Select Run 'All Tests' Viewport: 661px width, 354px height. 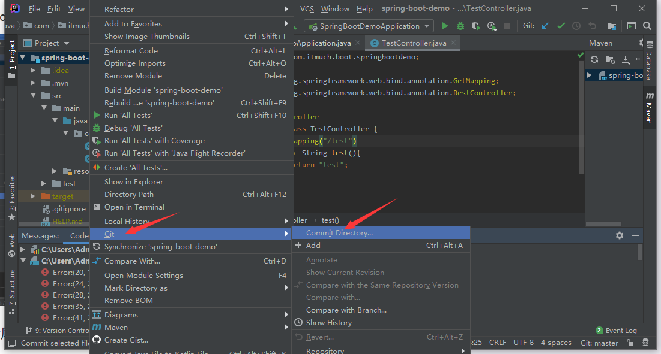click(x=191, y=116)
